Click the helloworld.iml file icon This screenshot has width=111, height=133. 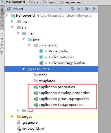coord(19,128)
